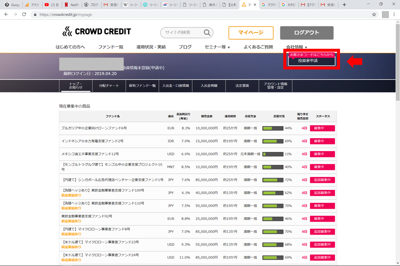Click the ログアウト button
This screenshot has width=400, height=266.
[307, 33]
